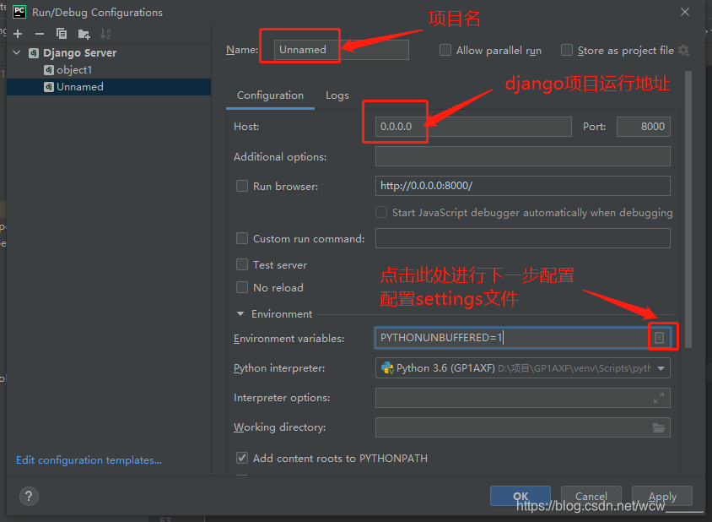Click Python logo in interpreter field
712x522 pixels.
coord(387,368)
